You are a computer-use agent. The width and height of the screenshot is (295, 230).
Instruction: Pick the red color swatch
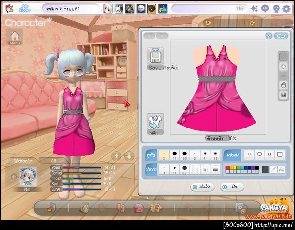(227, 168)
